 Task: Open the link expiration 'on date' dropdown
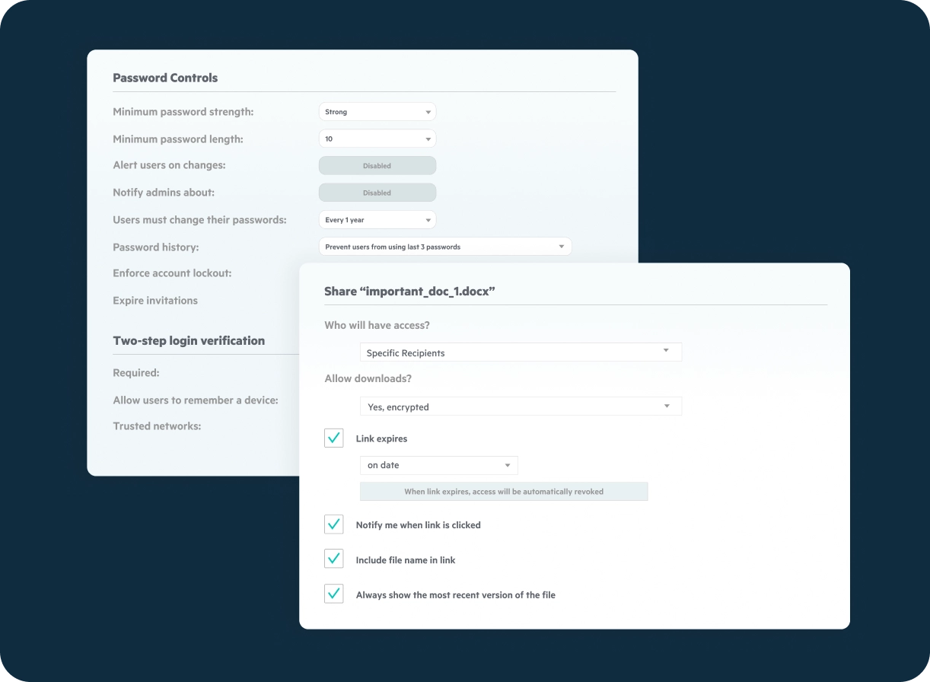pyautogui.click(x=438, y=465)
